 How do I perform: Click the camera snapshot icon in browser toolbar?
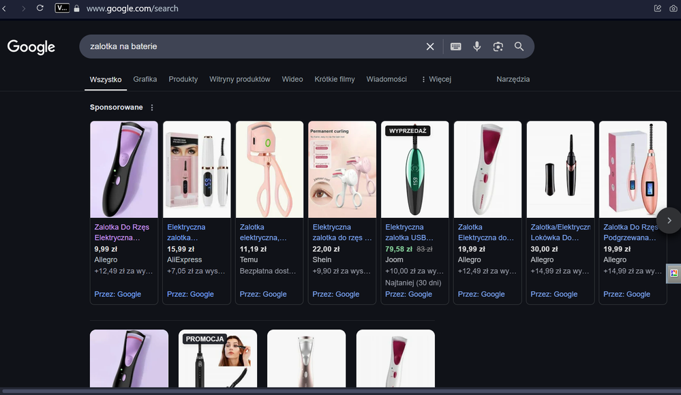tap(674, 8)
